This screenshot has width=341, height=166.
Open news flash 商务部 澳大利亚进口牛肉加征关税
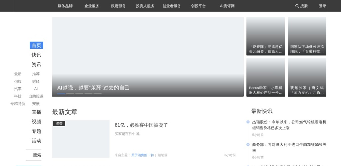pyautogui.click(x=289, y=148)
